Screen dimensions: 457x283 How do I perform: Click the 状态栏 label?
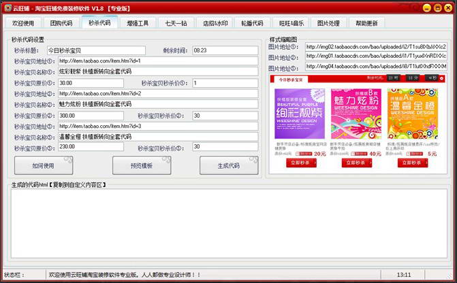(x=14, y=275)
